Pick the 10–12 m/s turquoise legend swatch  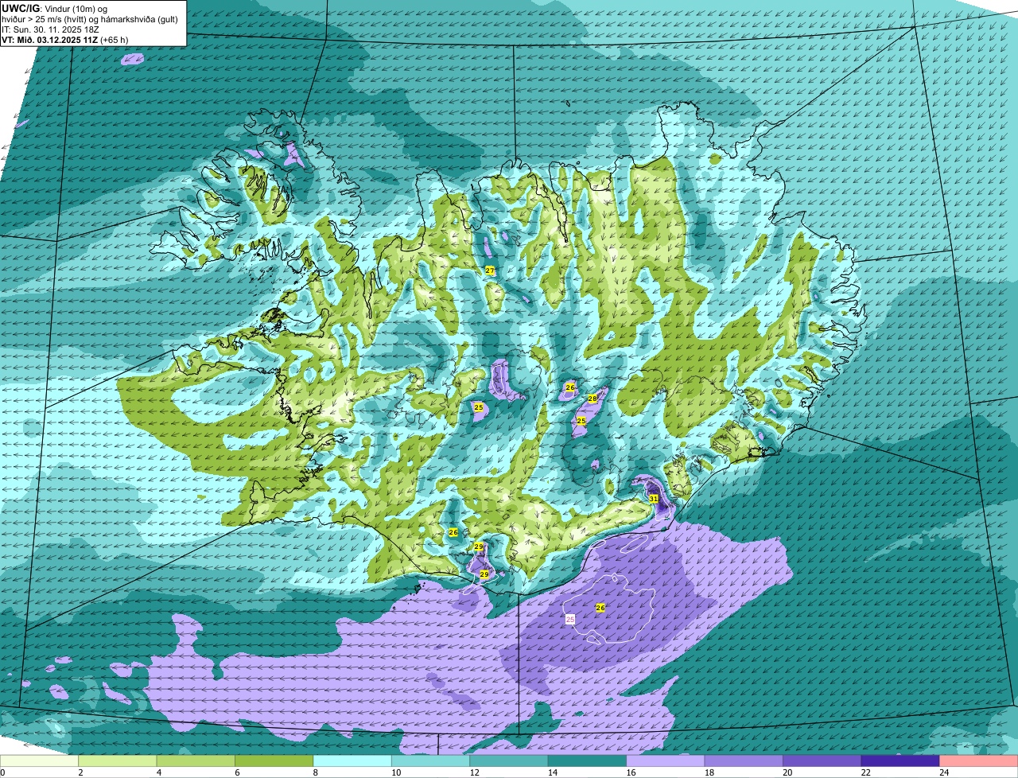pyautogui.click(x=431, y=761)
